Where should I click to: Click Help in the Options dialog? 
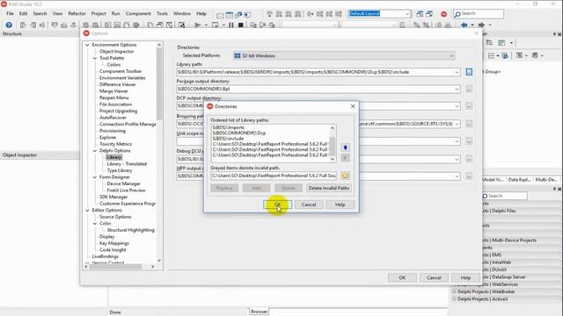[x=465, y=277]
